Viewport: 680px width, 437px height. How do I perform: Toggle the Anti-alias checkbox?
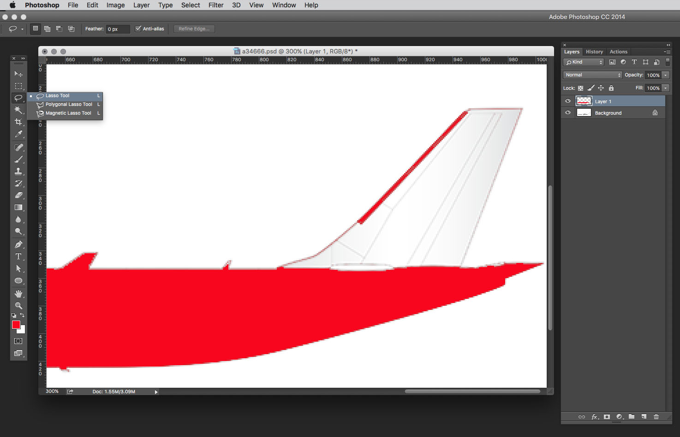tap(138, 29)
